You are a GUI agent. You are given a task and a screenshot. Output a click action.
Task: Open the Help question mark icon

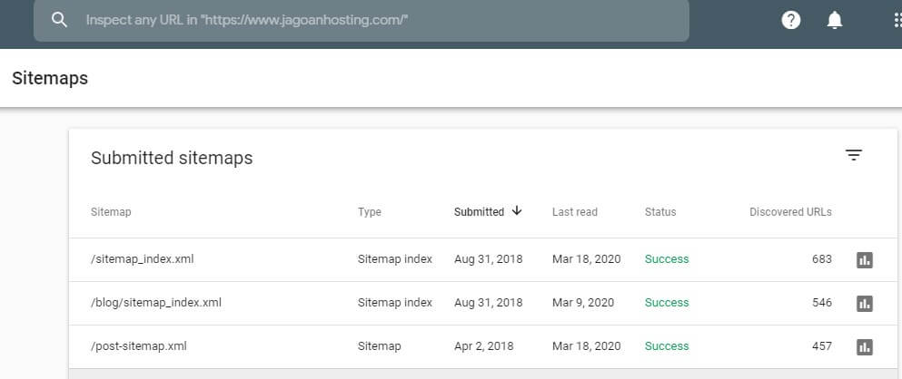pos(791,20)
